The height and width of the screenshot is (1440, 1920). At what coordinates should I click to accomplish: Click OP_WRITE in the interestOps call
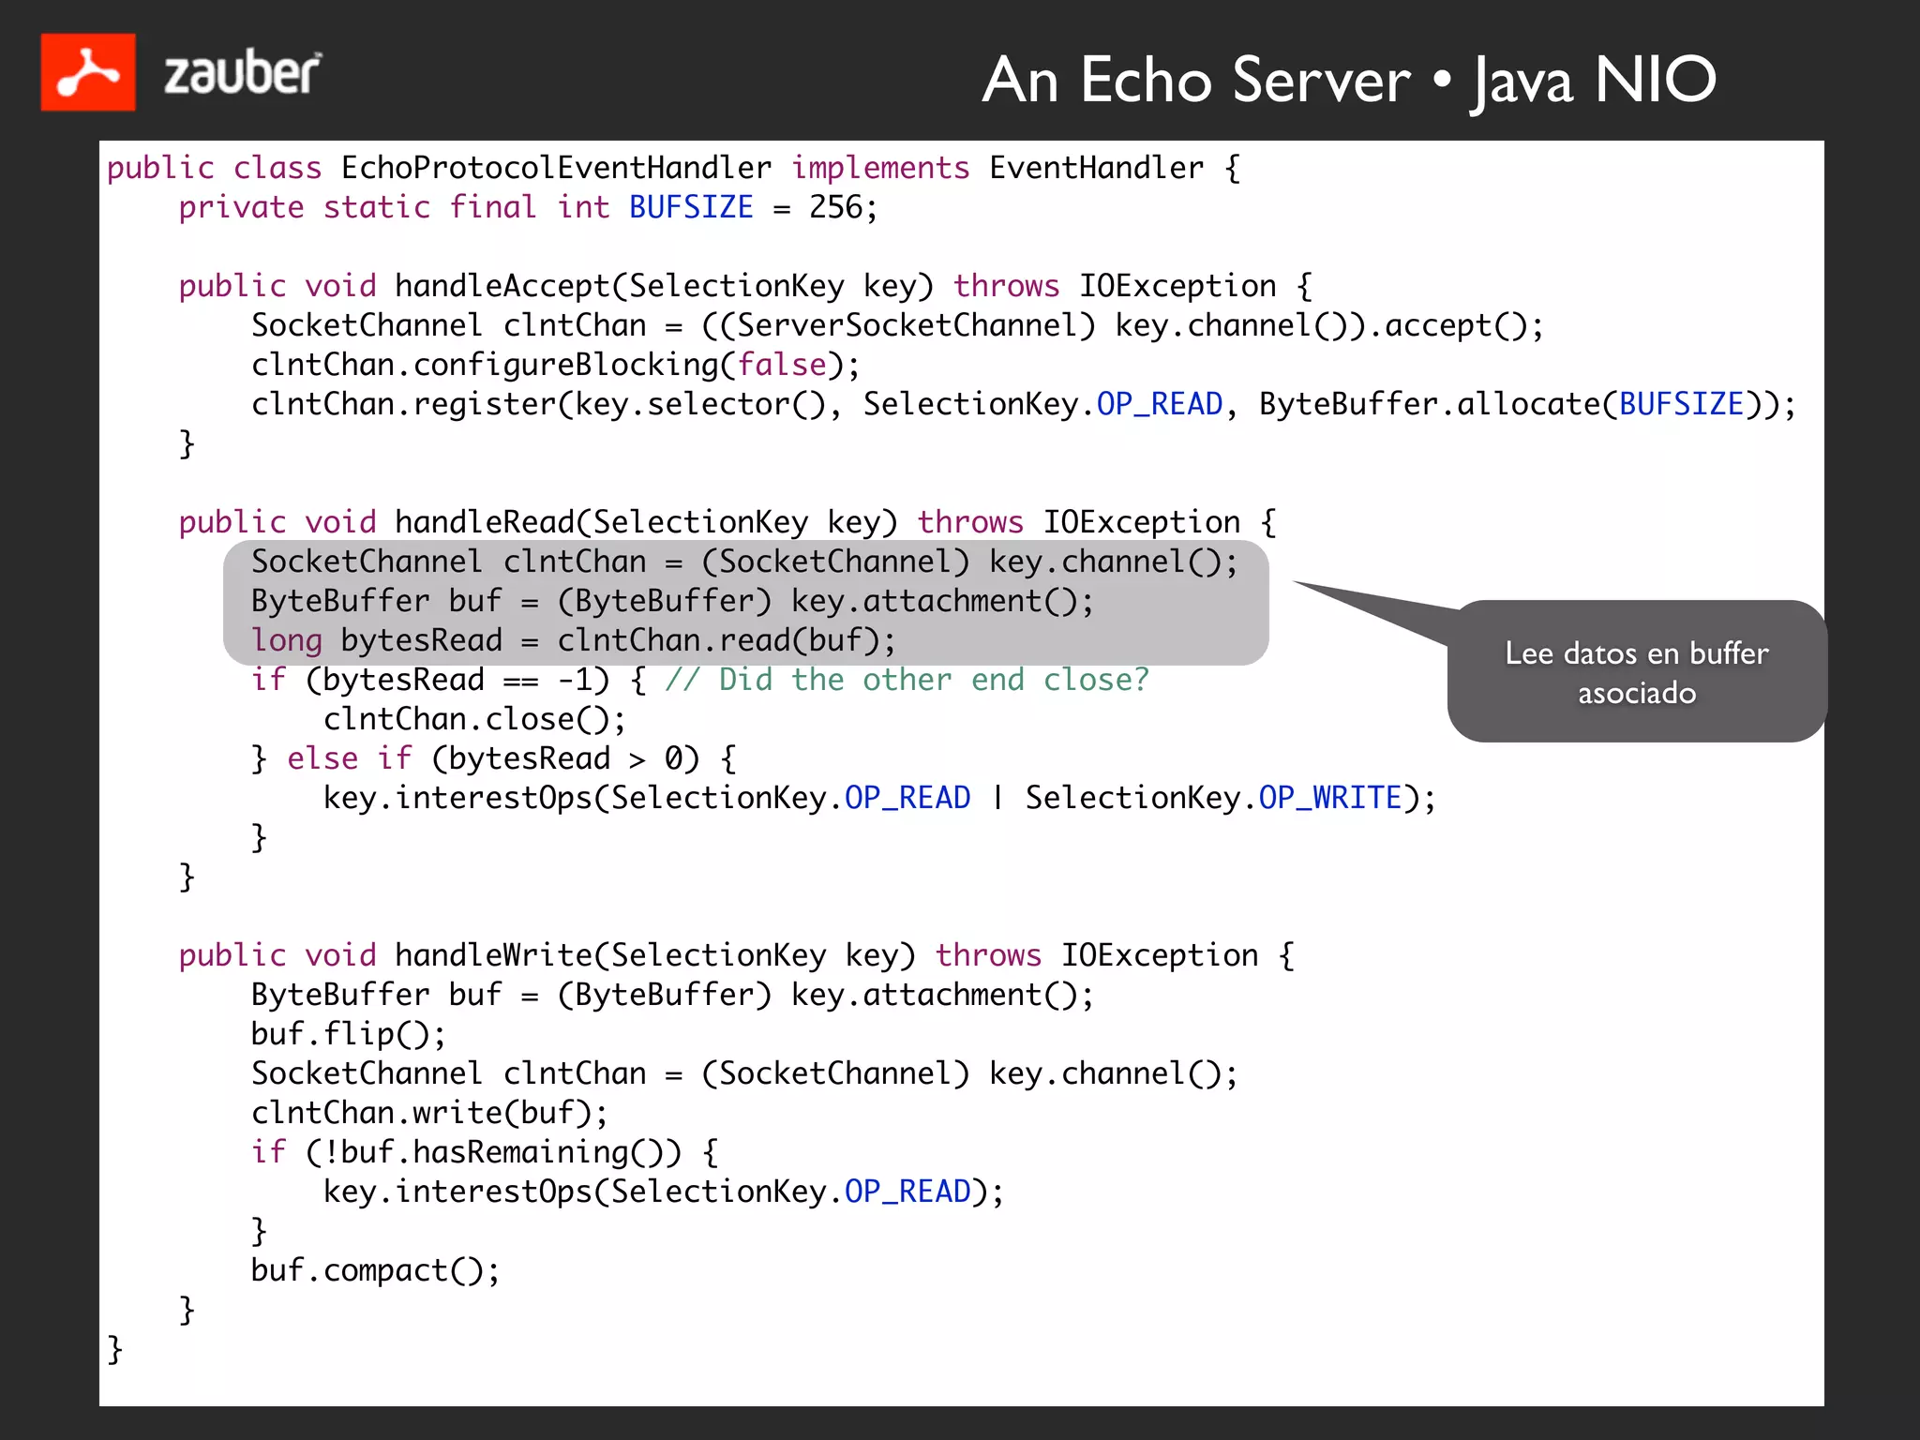pyautogui.click(x=1329, y=798)
